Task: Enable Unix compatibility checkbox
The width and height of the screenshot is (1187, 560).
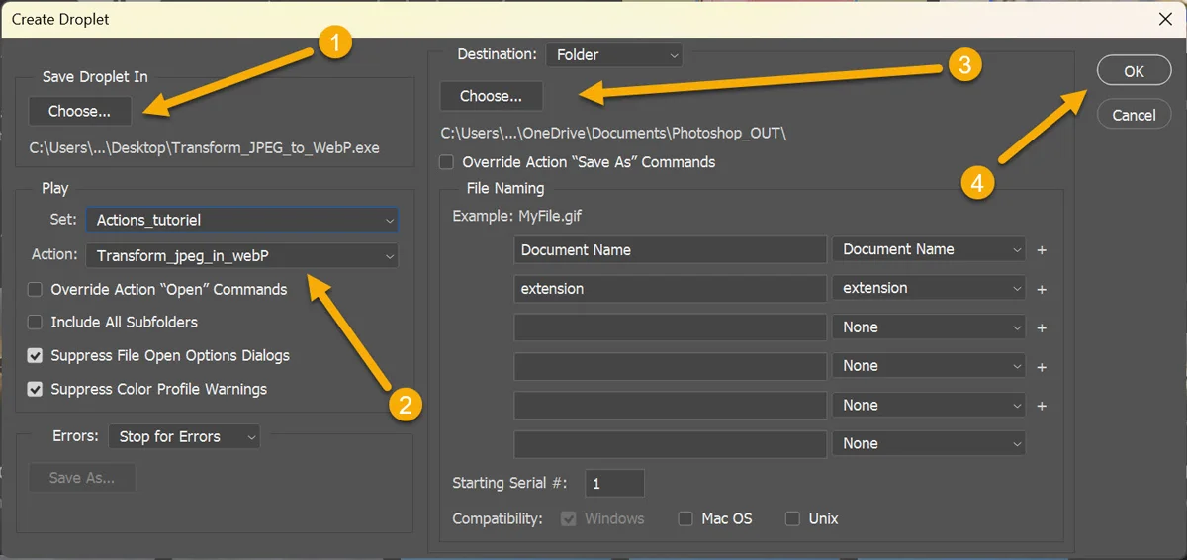Action: click(792, 518)
